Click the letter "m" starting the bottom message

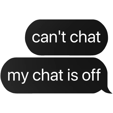13,76
